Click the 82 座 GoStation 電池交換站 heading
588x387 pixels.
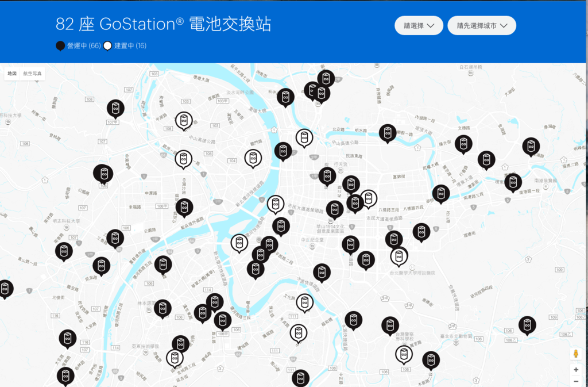pyautogui.click(x=163, y=24)
